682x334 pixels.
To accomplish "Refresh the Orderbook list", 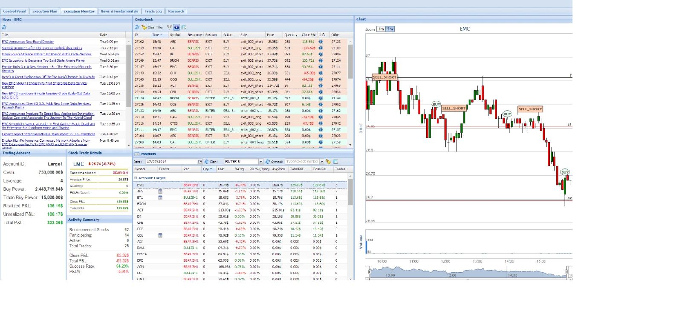I will pos(137,27).
